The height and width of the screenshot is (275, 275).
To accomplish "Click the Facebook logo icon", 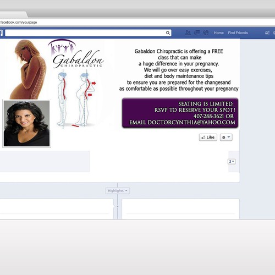I will click(x=1, y=33).
